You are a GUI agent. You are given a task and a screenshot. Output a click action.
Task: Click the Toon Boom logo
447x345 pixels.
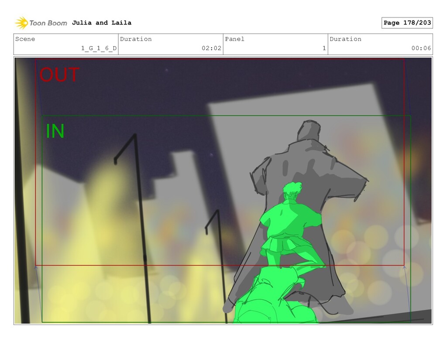(x=41, y=23)
